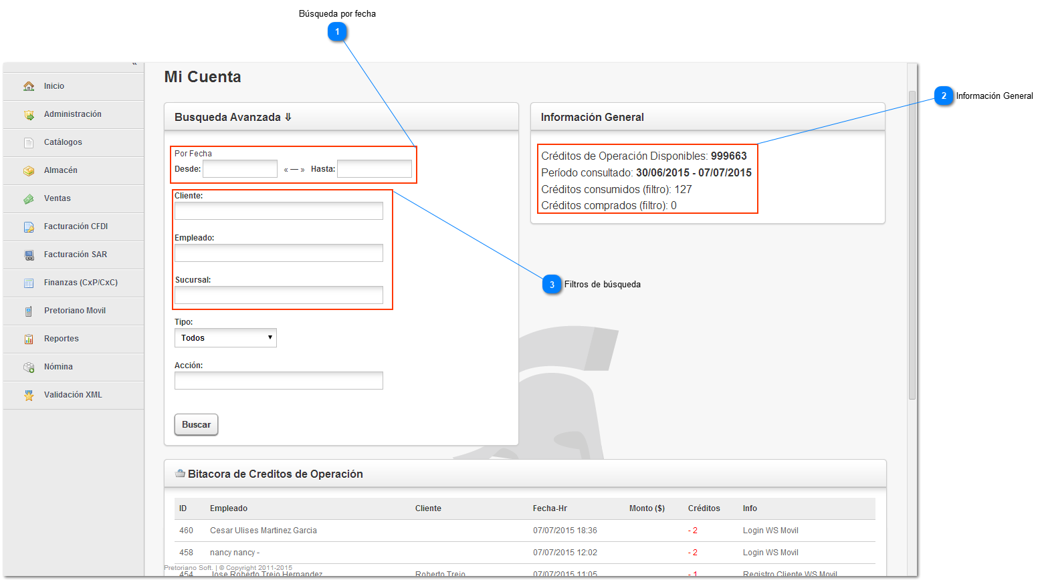This screenshot has width=1044, height=582.
Task: Click the Finanzas (CxP/CxC) icon
Action: [29, 283]
